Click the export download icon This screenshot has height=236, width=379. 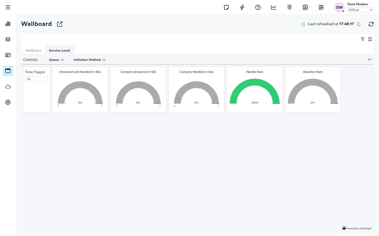click(370, 39)
